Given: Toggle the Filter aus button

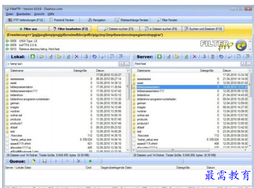Looking at the screenshot, I should tap(26, 29).
